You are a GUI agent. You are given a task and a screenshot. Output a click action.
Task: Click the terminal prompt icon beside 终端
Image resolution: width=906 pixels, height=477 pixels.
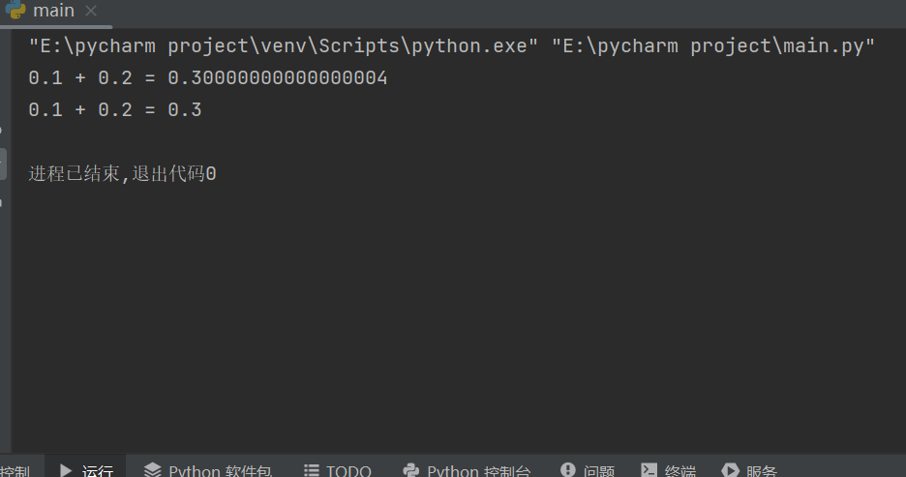(649, 471)
